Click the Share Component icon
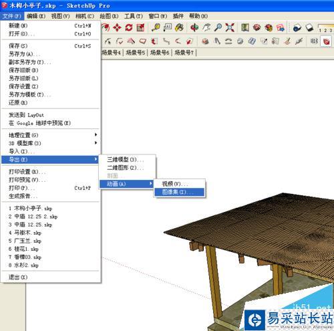Viewport: 334px width, 331px height. pos(281,27)
